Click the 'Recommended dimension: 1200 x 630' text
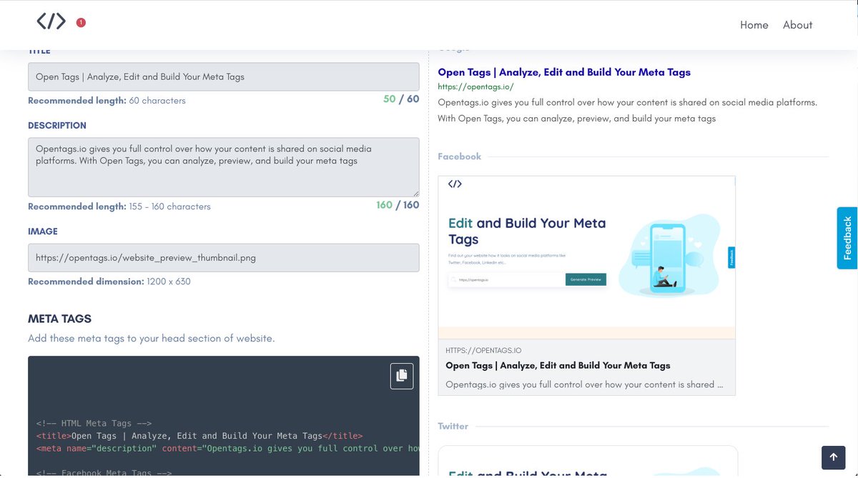858x478 pixels. [109, 282]
